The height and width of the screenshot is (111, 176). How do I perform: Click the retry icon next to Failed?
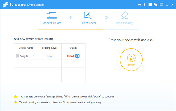tap(77, 56)
